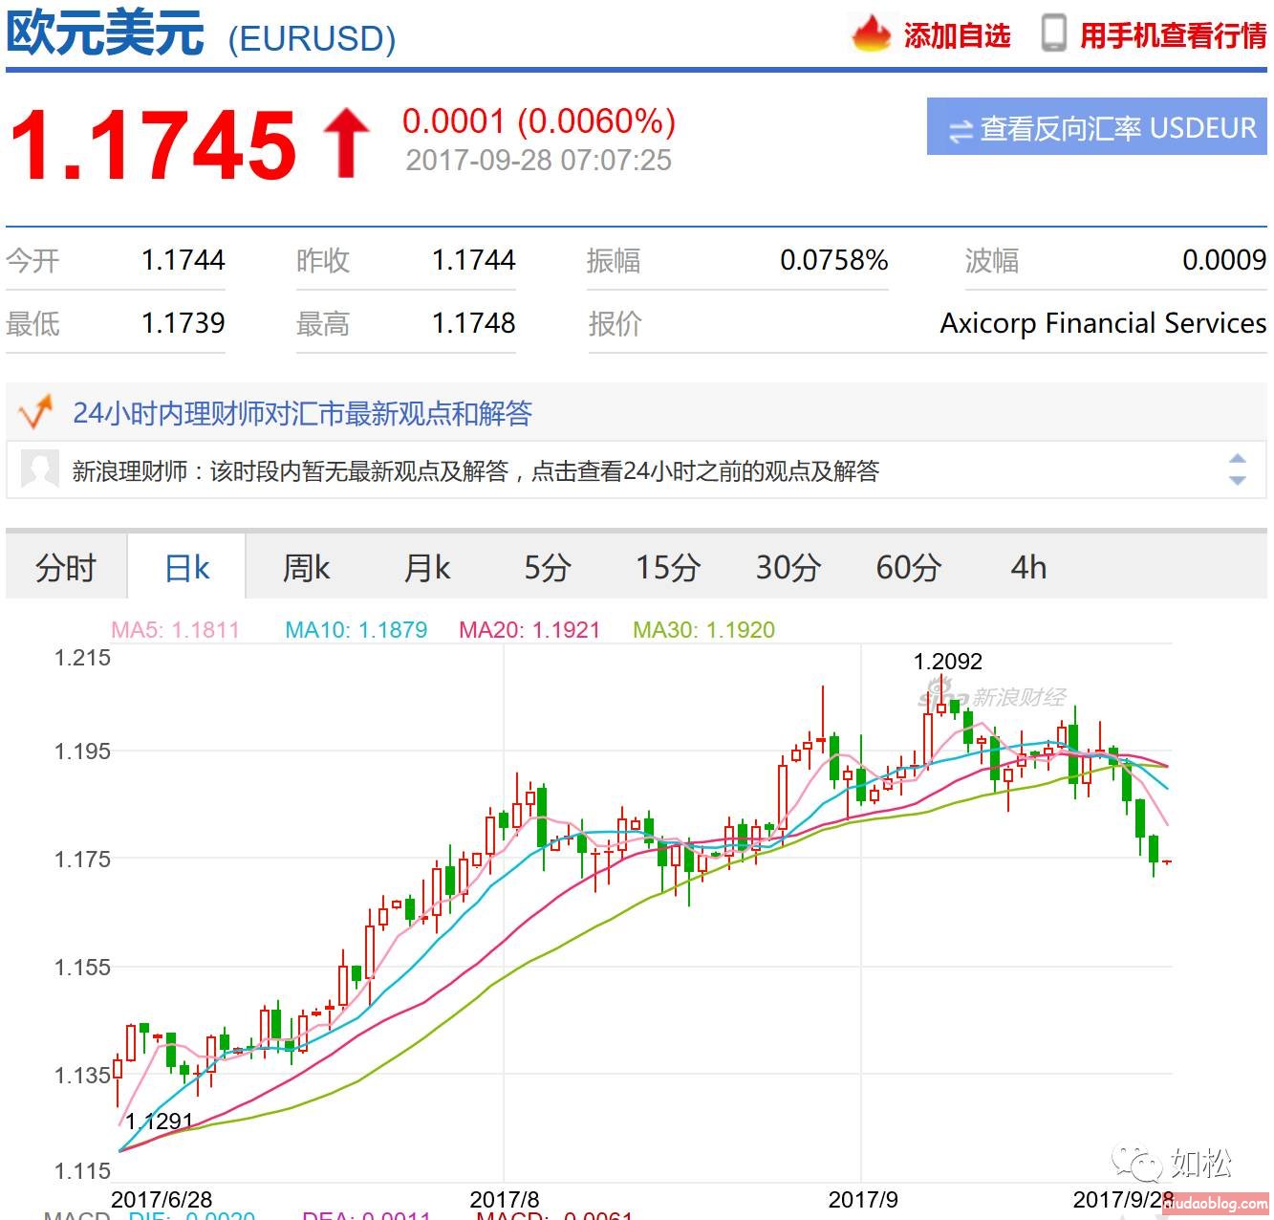Image resolution: width=1274 pixels, height=1220 pixels.
Task: Click the red up arrow beside 1.1745
Action: tap(346, 143)
